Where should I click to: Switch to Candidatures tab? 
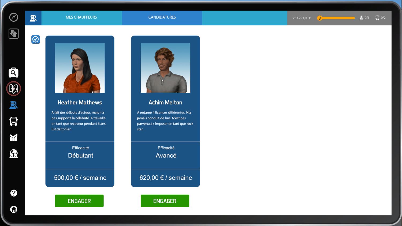click(162, 18)
